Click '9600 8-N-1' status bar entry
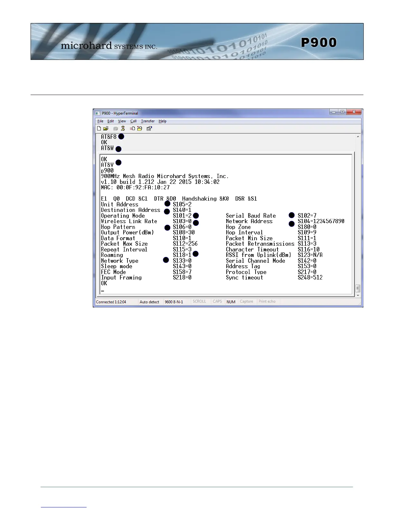This screenshot has width=394, height=510. [174, 302]
